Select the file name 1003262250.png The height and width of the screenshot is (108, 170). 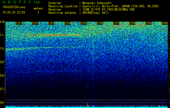(14, 7)
